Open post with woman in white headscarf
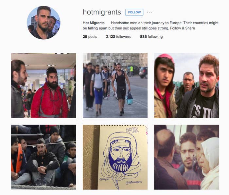Screen dimensions: 229x195 [187, 157]
